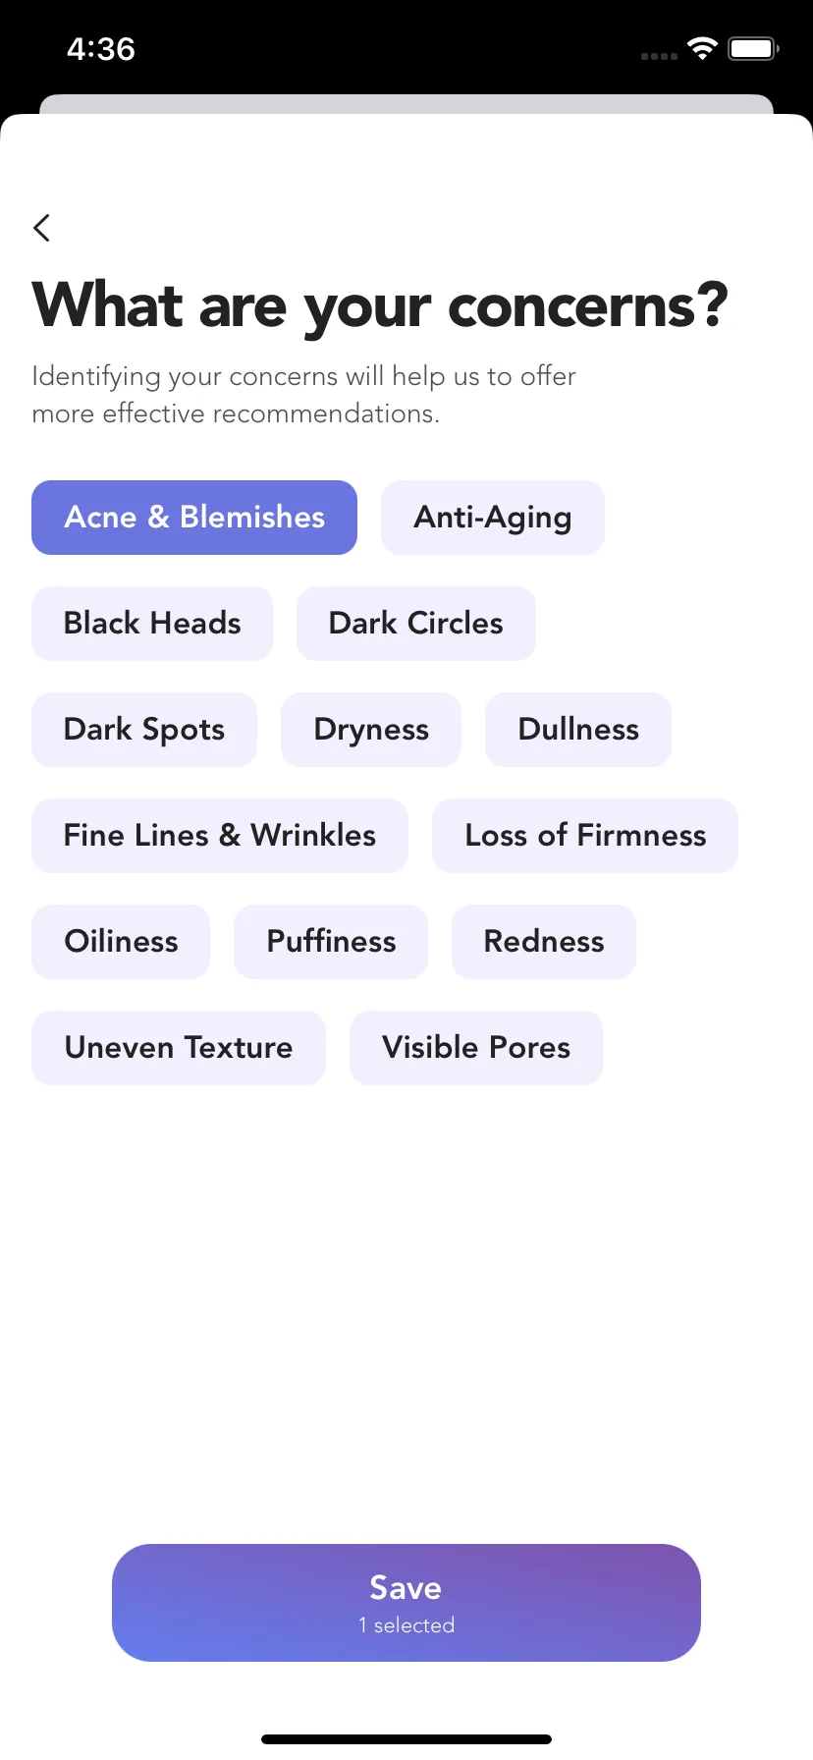This screenshot has width=813, height=1760.
Task: Tap the Wi-Fi status icon
Action: (702, 49)
